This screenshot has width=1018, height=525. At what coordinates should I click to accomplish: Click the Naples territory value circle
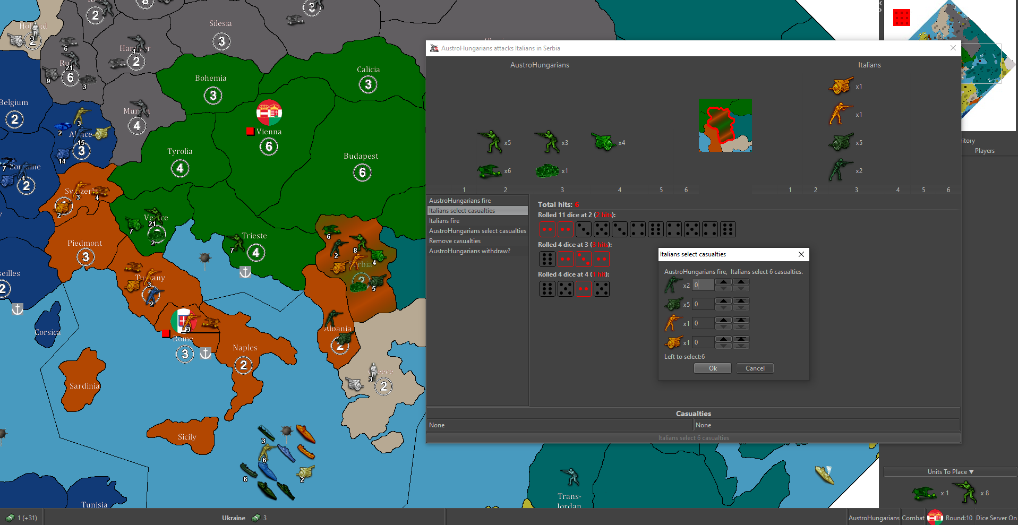[x=243, y=365]
